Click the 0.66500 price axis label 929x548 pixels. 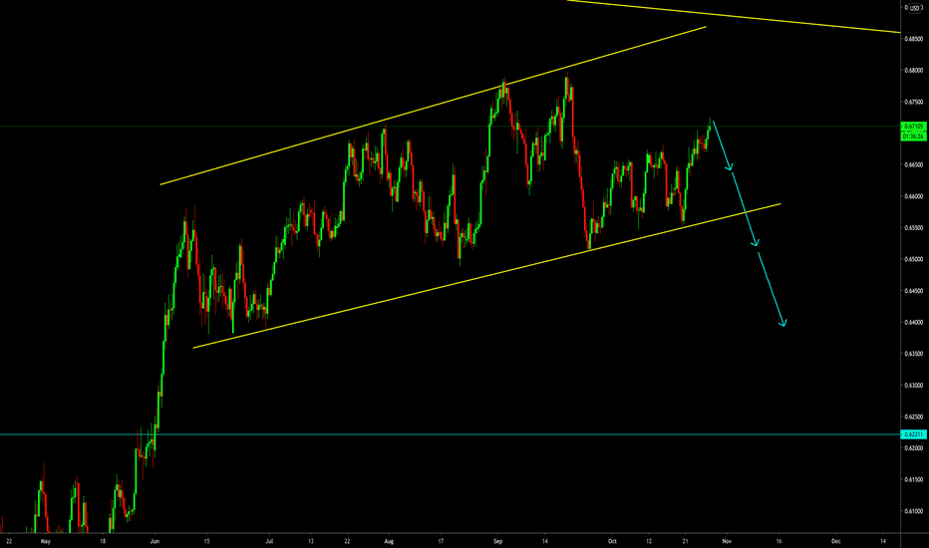click(914, 164)
